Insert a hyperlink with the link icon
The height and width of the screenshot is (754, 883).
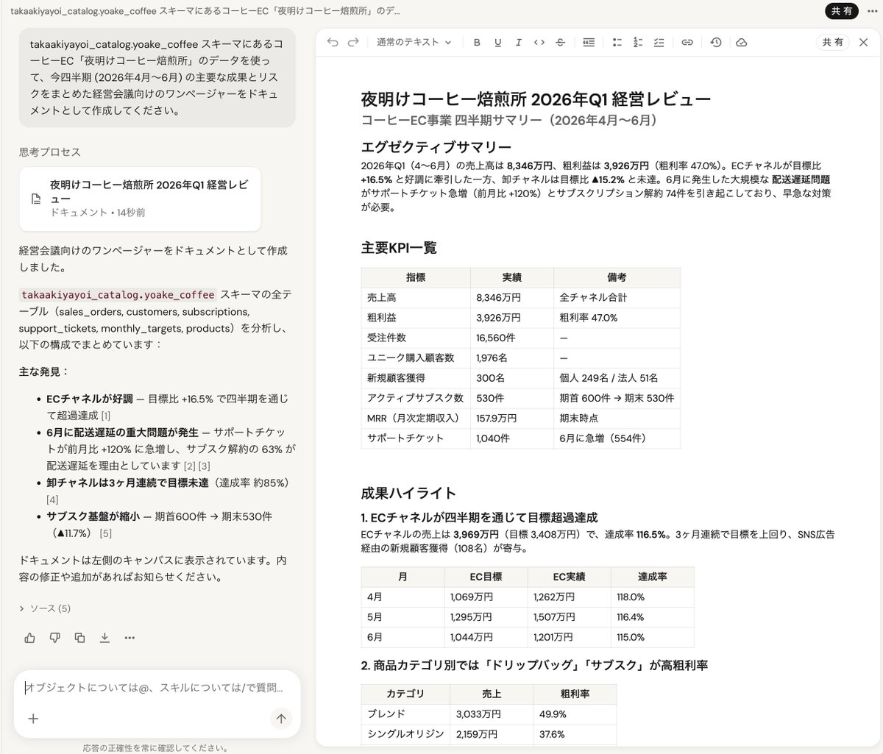[687, 43]
